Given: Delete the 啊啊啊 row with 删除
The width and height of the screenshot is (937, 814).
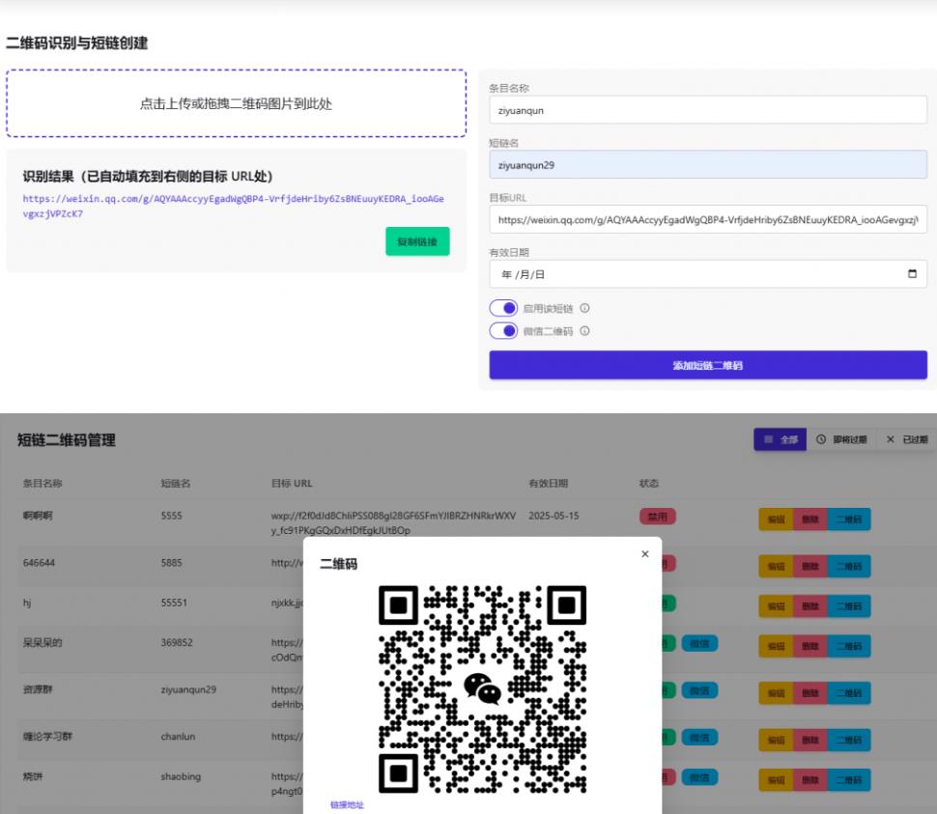Looking at the screenshot, I should pyautogui.click(x=810, y=519).
